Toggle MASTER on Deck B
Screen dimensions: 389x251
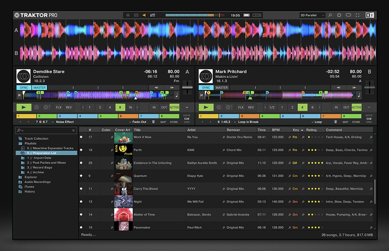(222, 87)
